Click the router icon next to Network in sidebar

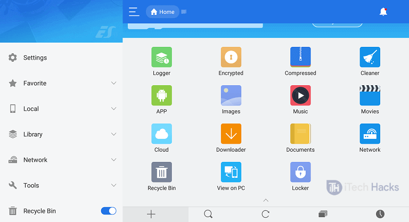[13, 160]
